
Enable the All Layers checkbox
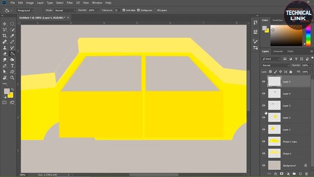[x=155, y=10]
